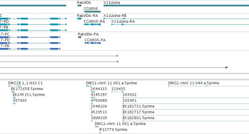The image size is (249, 134).
Task: Click the EK181731.5prime label
Action: tap(138, 106)
